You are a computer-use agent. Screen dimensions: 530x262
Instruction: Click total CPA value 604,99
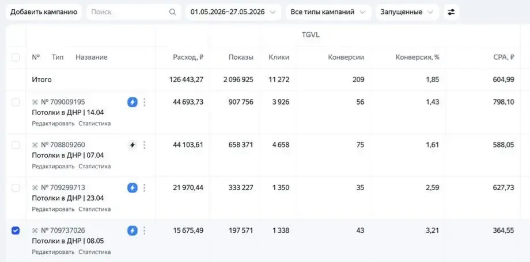click(503, 80)
